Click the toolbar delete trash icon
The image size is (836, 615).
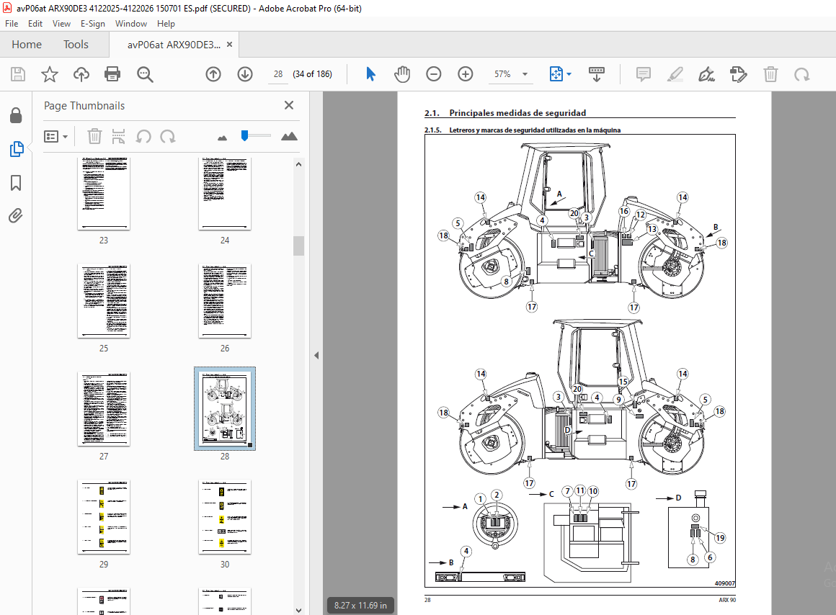point(770,74)
